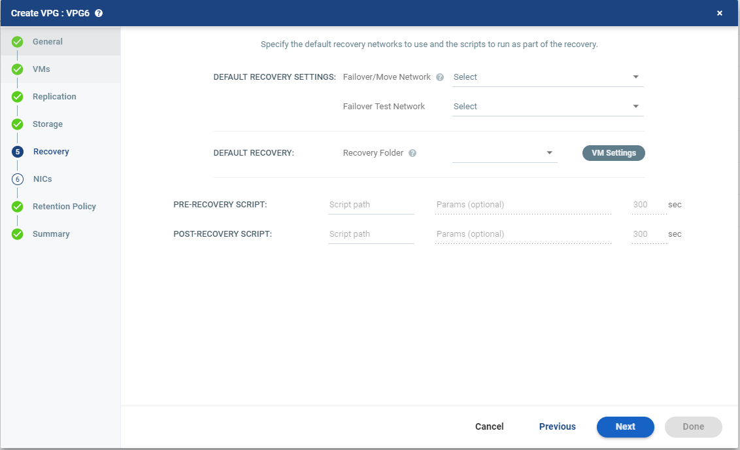Open the Failover Test Network dropdown

tap(547, 106)
